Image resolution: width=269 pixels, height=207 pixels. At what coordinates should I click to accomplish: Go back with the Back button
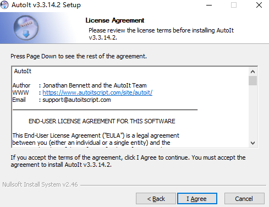pos(156,199)
